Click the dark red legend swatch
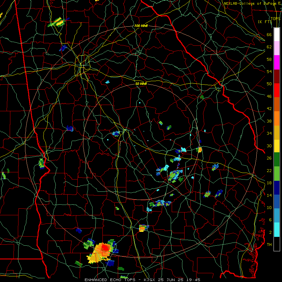Screen dimensions: 282x282 pos(277,76)
